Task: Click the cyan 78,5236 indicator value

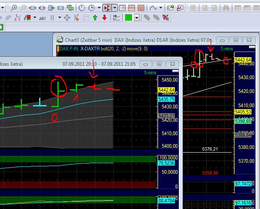Action: (166, 163)
